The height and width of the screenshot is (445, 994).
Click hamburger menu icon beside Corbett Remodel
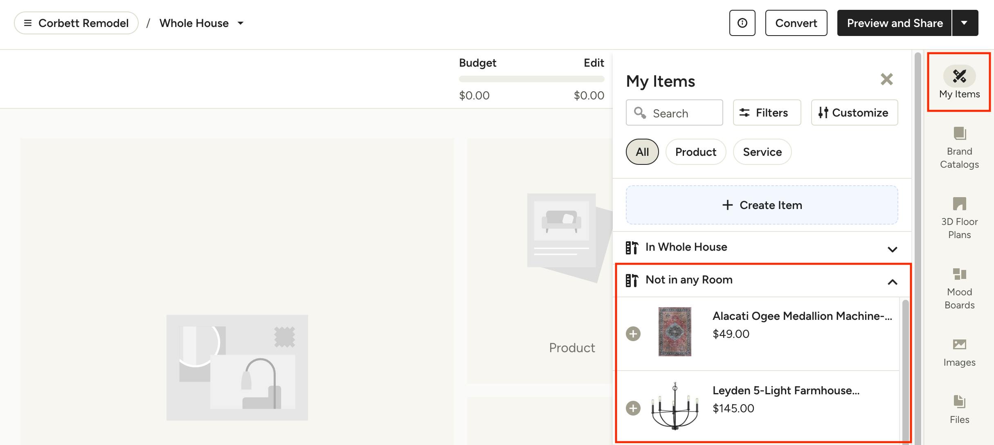click(28, 23)
